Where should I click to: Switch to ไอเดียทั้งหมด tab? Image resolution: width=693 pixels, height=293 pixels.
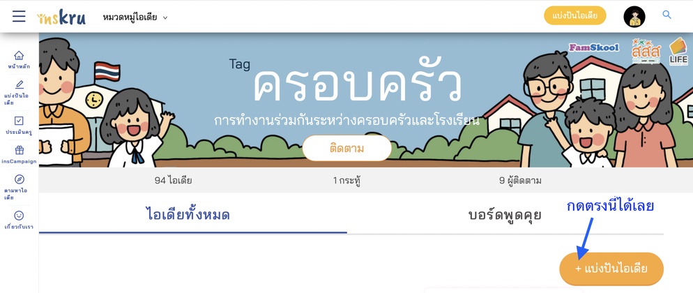[188, 216]
